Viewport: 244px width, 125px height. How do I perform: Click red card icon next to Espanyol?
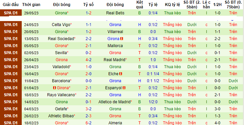(x=124, y=88)
